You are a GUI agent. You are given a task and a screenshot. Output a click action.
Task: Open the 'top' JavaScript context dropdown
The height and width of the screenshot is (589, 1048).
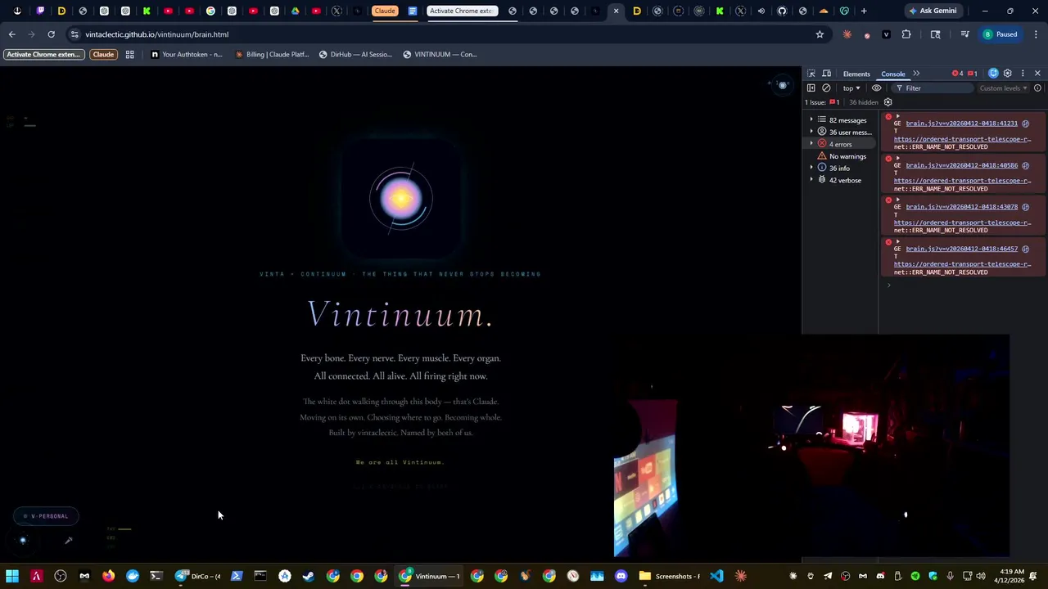[x=851, y=88]
